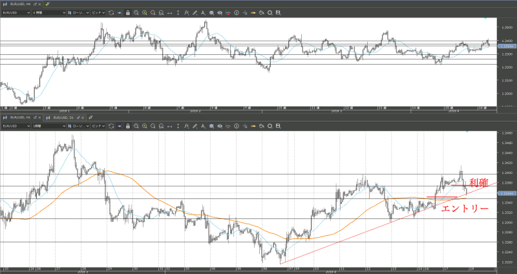
Task: Click vertical scale arrows on upper H4 toolbar
Action: pyautogui.click(x=178, y=13)
